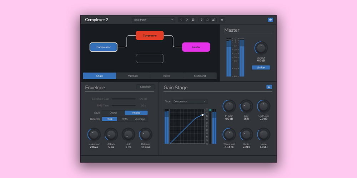357x178 pixels.
Task: Click the padlock icon in toolbar
Action: 213,20
